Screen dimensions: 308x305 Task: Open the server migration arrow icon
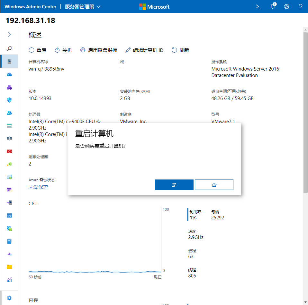coord(9,203)
